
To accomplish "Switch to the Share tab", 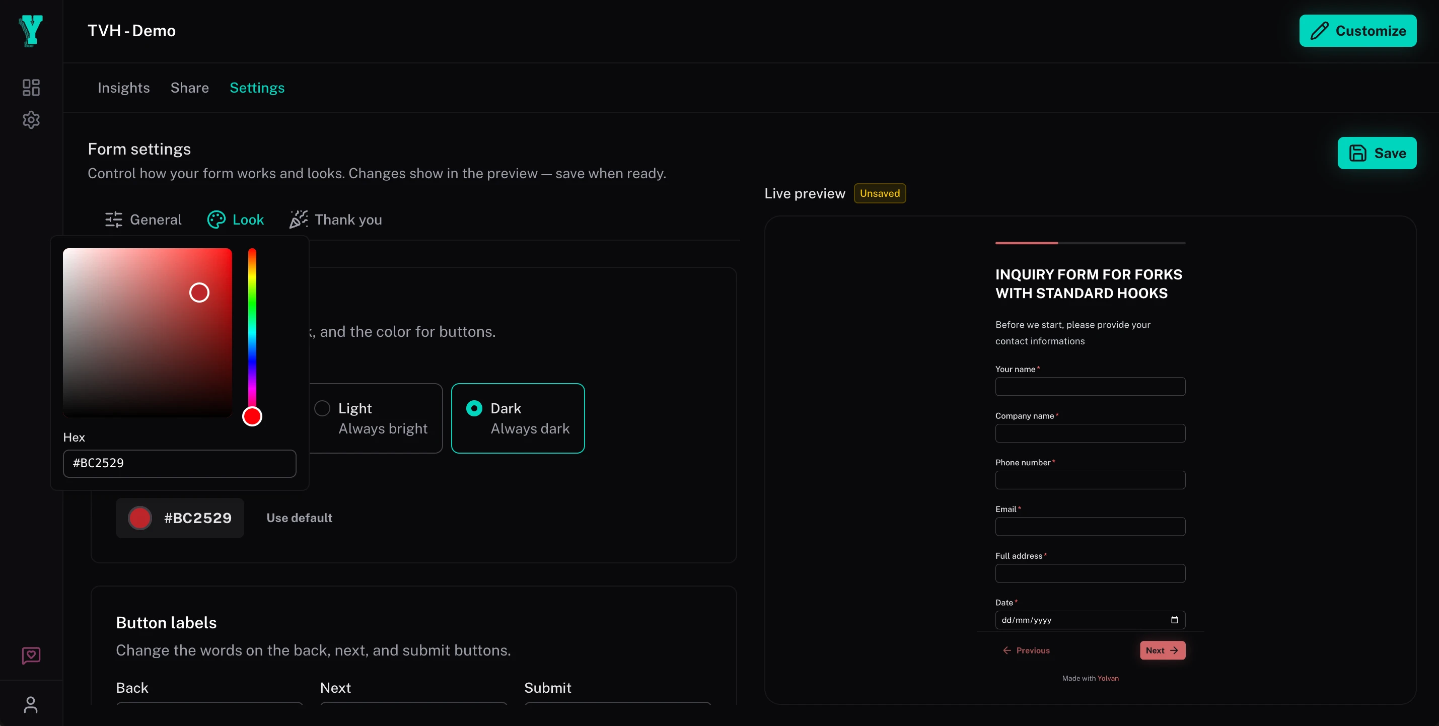I will click(x=189, y=88).
